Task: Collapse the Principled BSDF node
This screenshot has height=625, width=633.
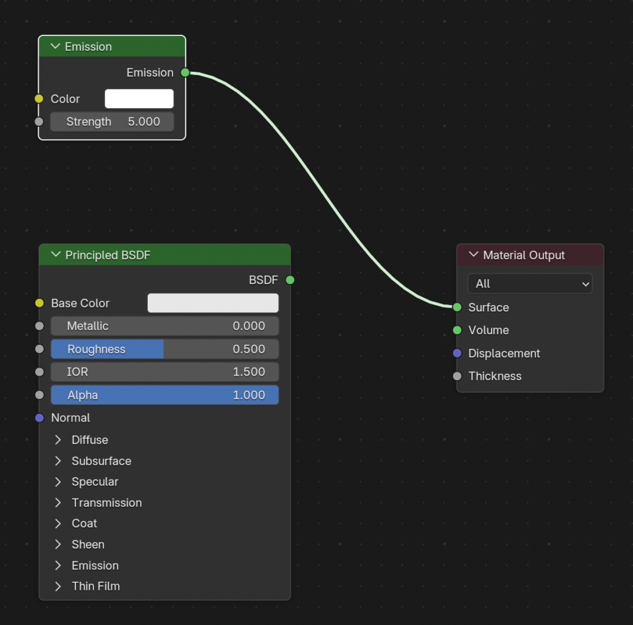Action: 56,255
